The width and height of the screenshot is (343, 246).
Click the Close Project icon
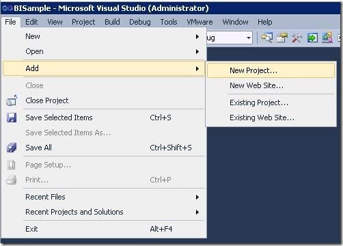(x=12, y=100)
